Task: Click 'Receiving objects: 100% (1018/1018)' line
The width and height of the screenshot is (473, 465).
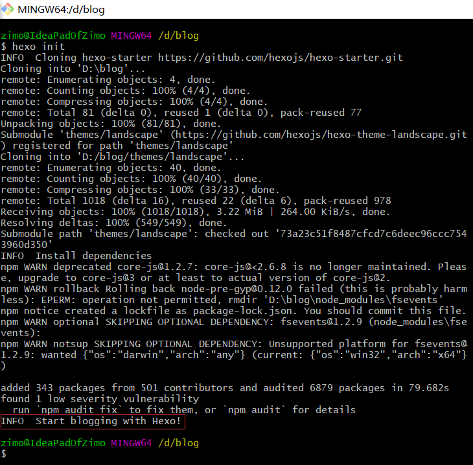Action: (196, 212)
